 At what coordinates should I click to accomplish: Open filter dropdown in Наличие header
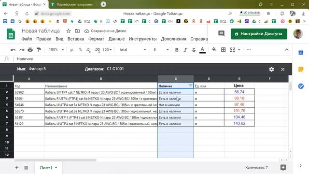pos(190,86)
